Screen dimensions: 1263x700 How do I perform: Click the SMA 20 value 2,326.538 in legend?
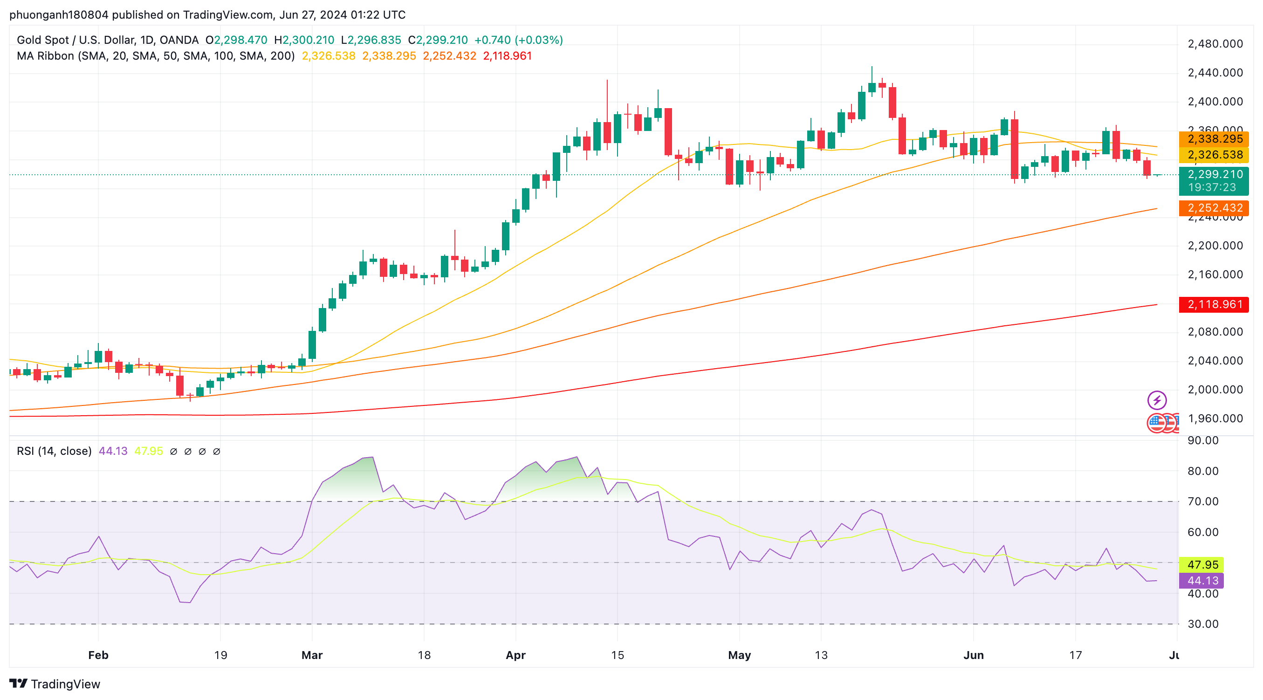(x=329, y=56)
